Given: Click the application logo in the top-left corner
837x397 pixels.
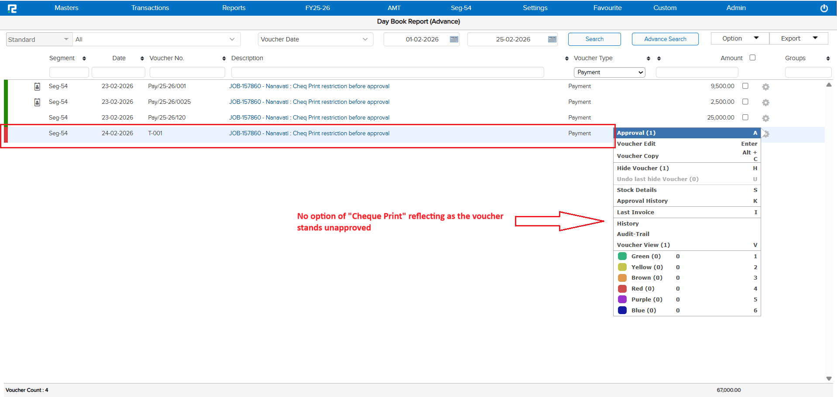Looking at the screenshot, I should point(13,8).
